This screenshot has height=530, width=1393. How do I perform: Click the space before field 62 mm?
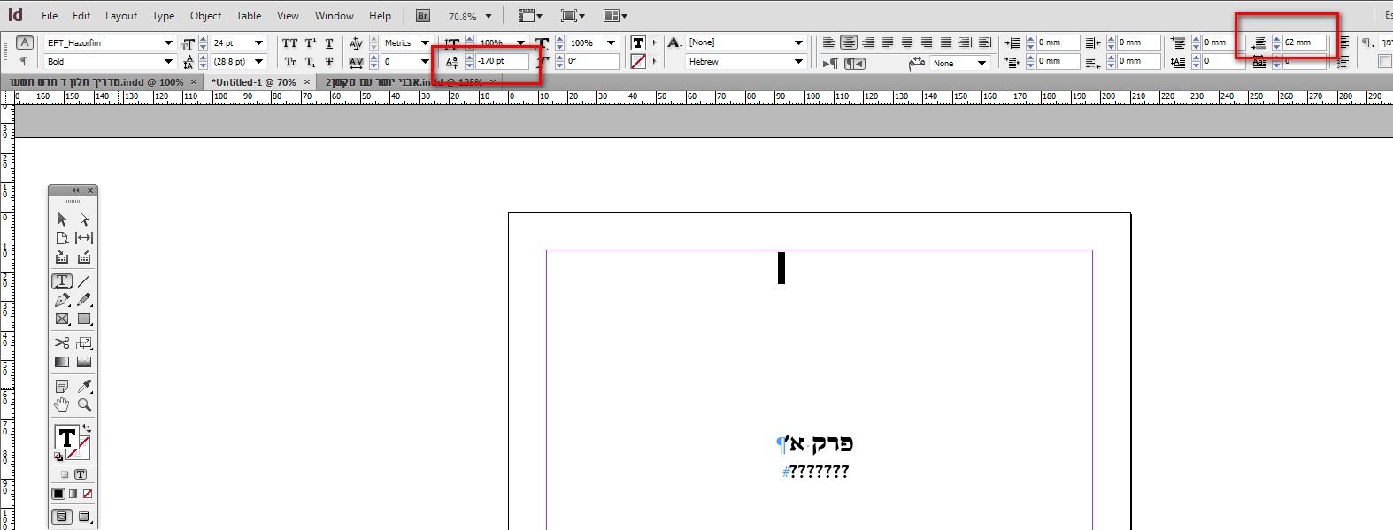pyautogui.click(x=1304, y=42)
